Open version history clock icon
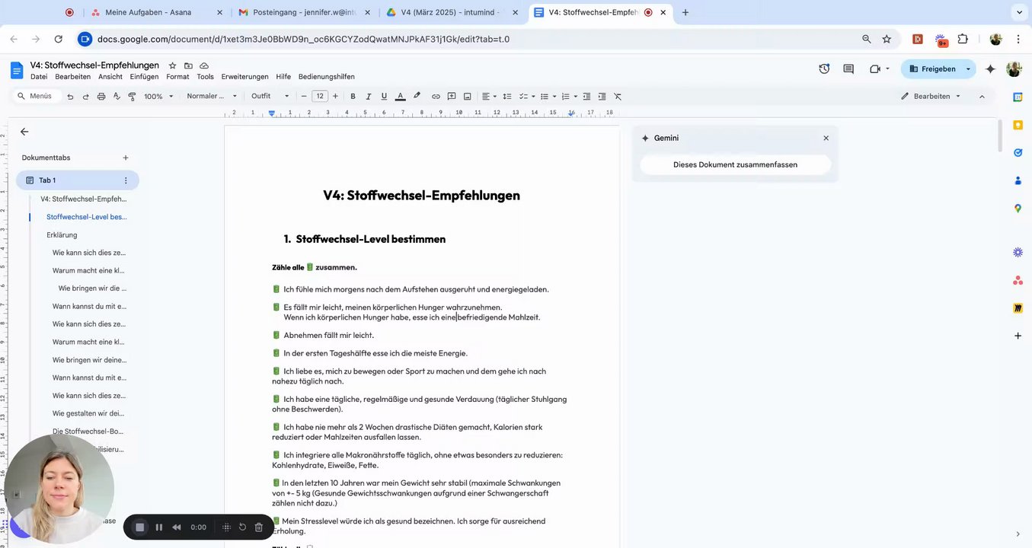The width and height of the screenshot is (1032, 548). (824, 68)
